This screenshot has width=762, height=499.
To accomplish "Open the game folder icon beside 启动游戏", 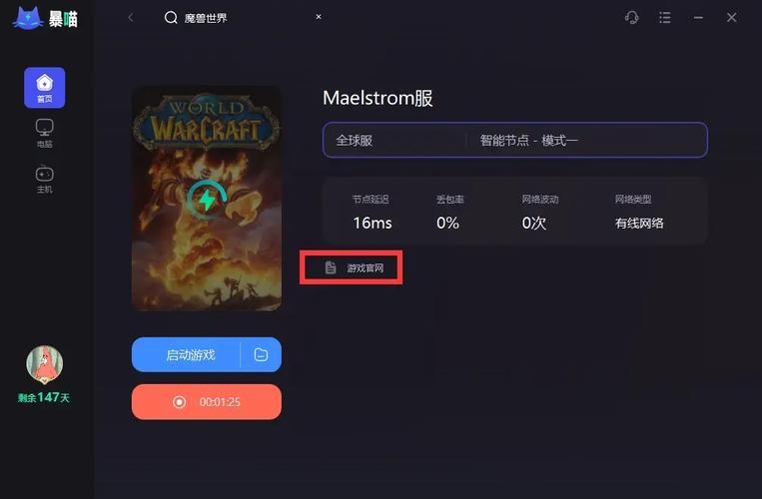I will tap(261, 355).
